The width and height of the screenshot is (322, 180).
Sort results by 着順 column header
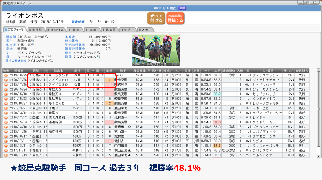click(x=108, y=71)
